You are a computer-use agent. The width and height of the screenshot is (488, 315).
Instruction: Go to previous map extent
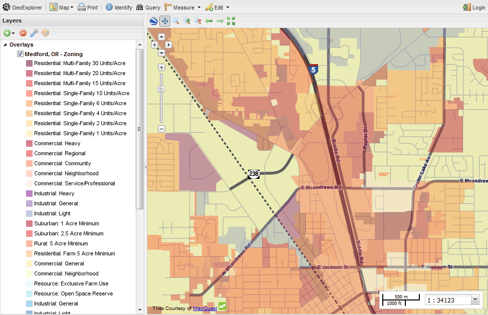209,21
